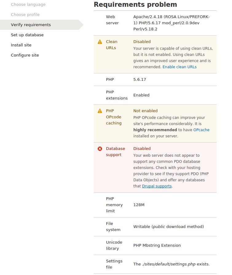Click the red error icon beside Database support
Viewport: 232px width, 275px height.
pos(100,149)
